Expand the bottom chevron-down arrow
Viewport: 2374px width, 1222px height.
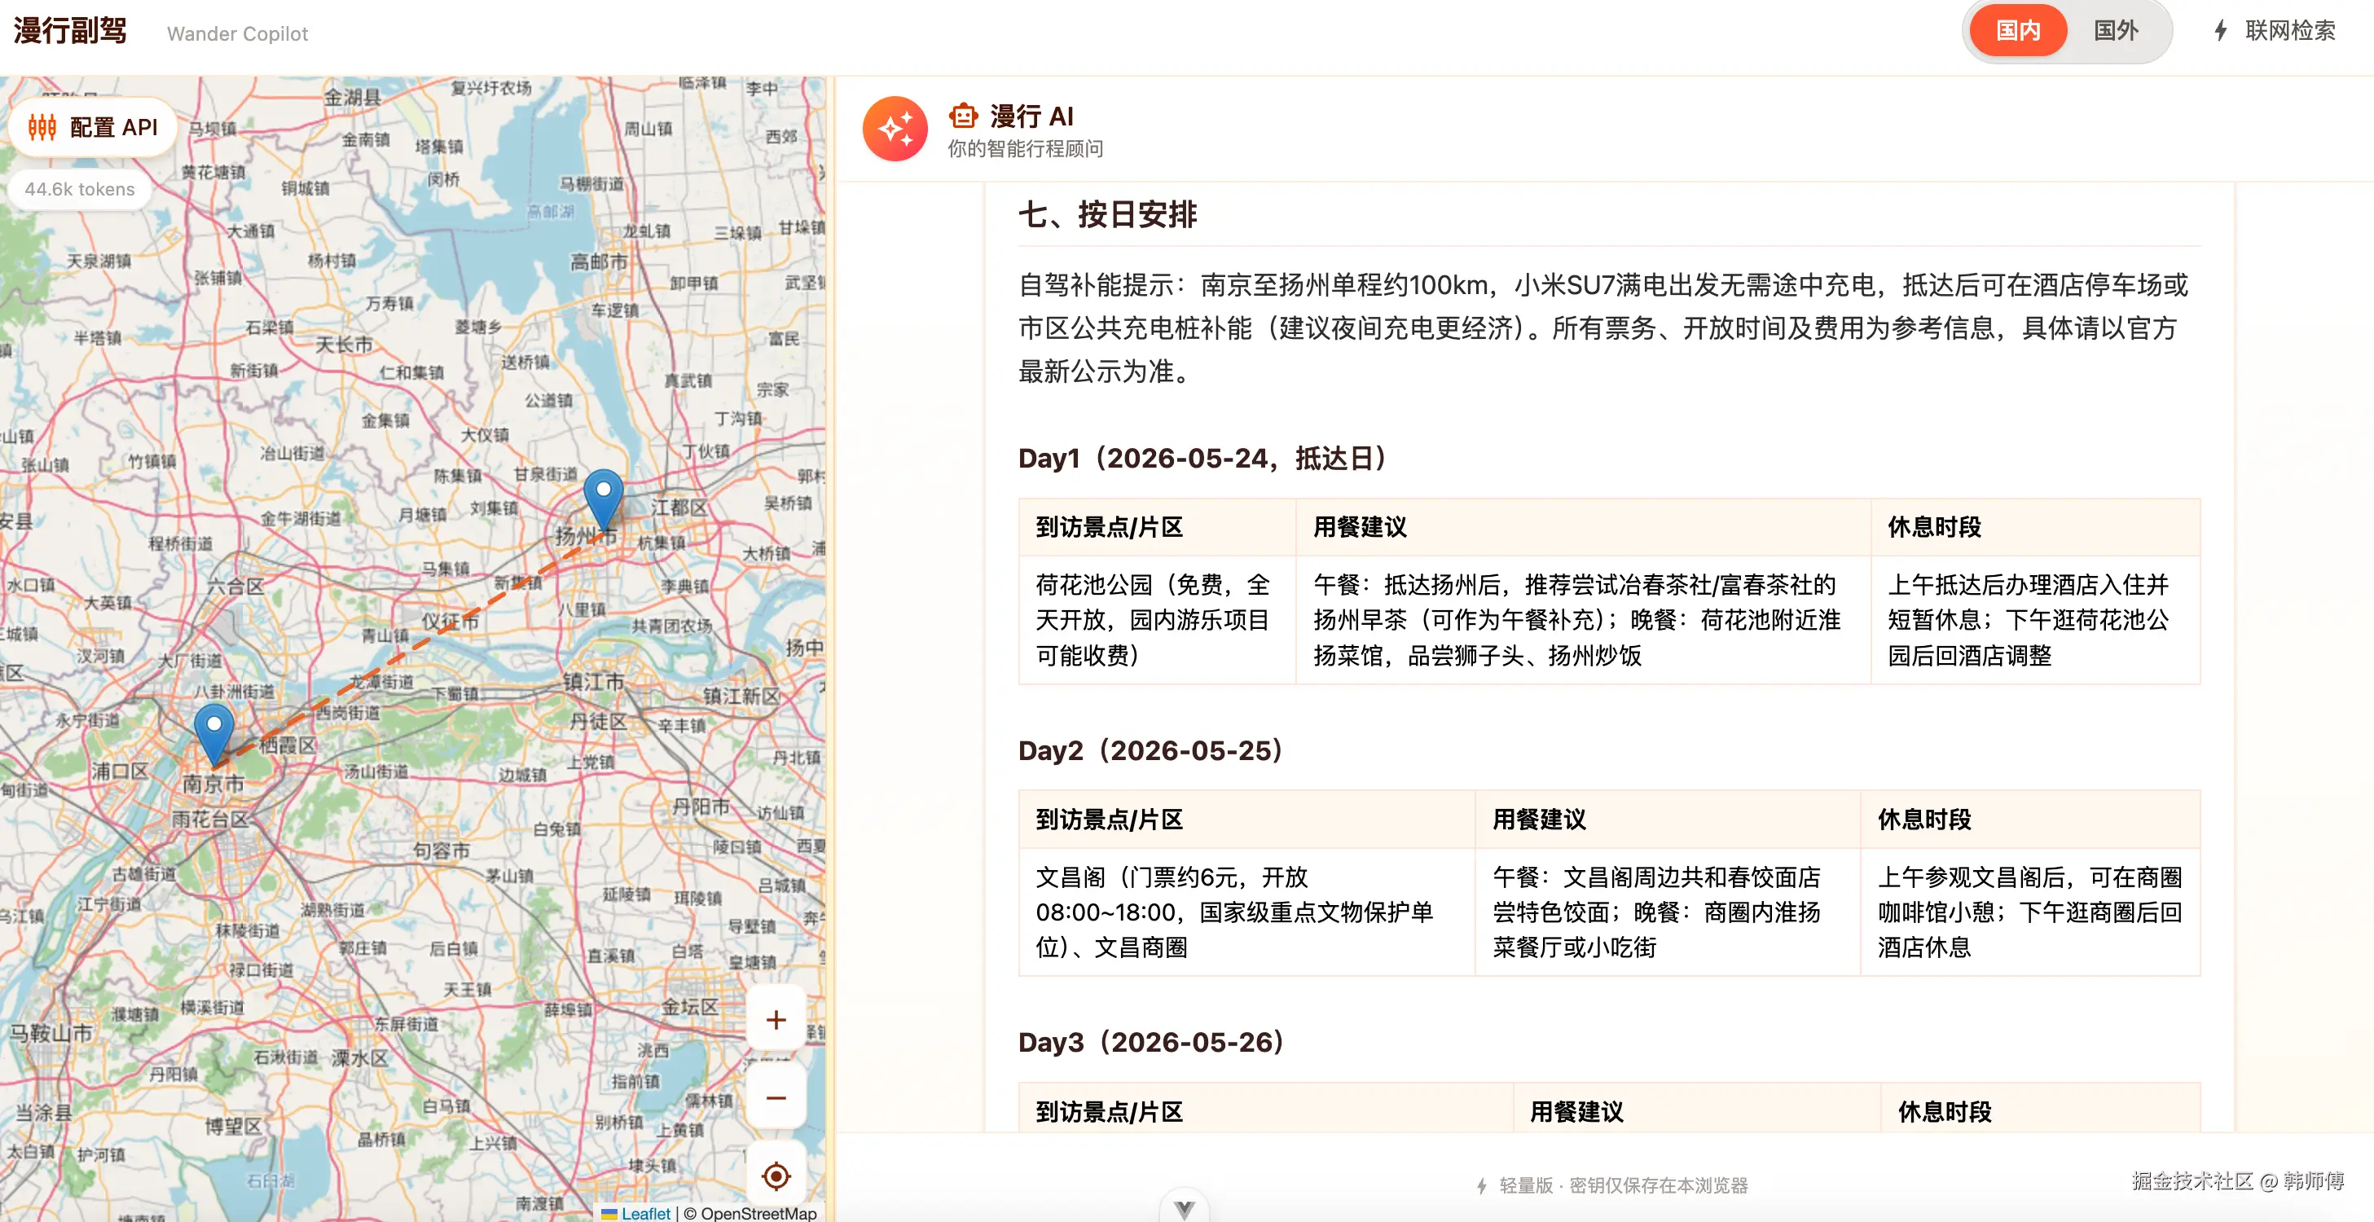tap(1185, 1208)
